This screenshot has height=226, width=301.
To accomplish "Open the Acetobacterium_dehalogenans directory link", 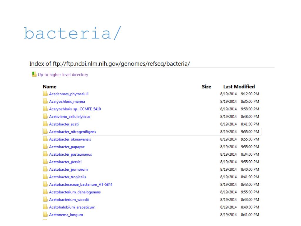I will click(75, 192).
